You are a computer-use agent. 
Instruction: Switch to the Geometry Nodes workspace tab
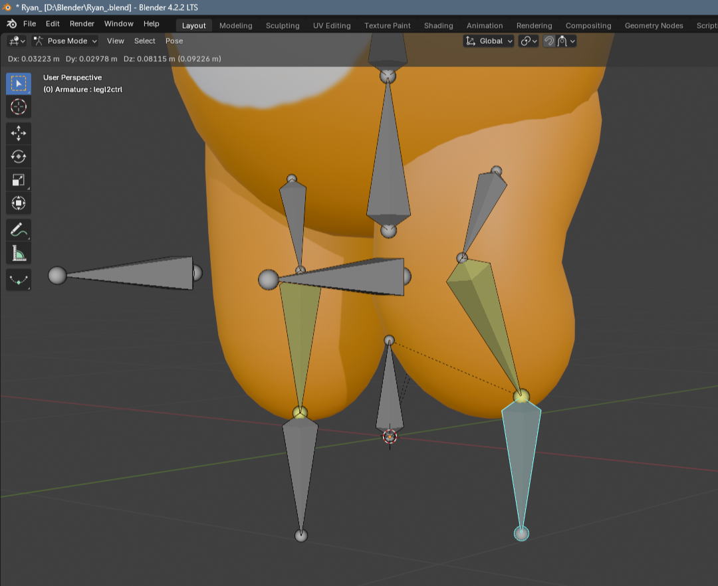pyautogui.click(x=654, y=26)
